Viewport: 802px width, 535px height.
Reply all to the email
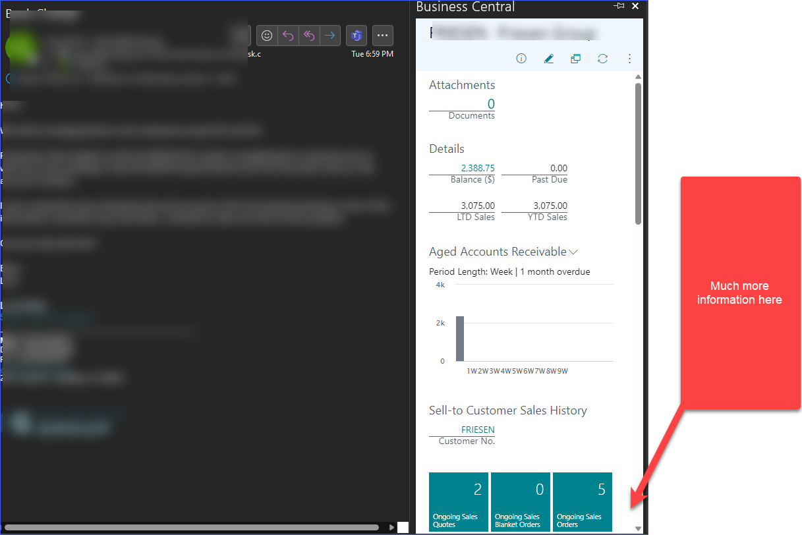coord(309,36)
